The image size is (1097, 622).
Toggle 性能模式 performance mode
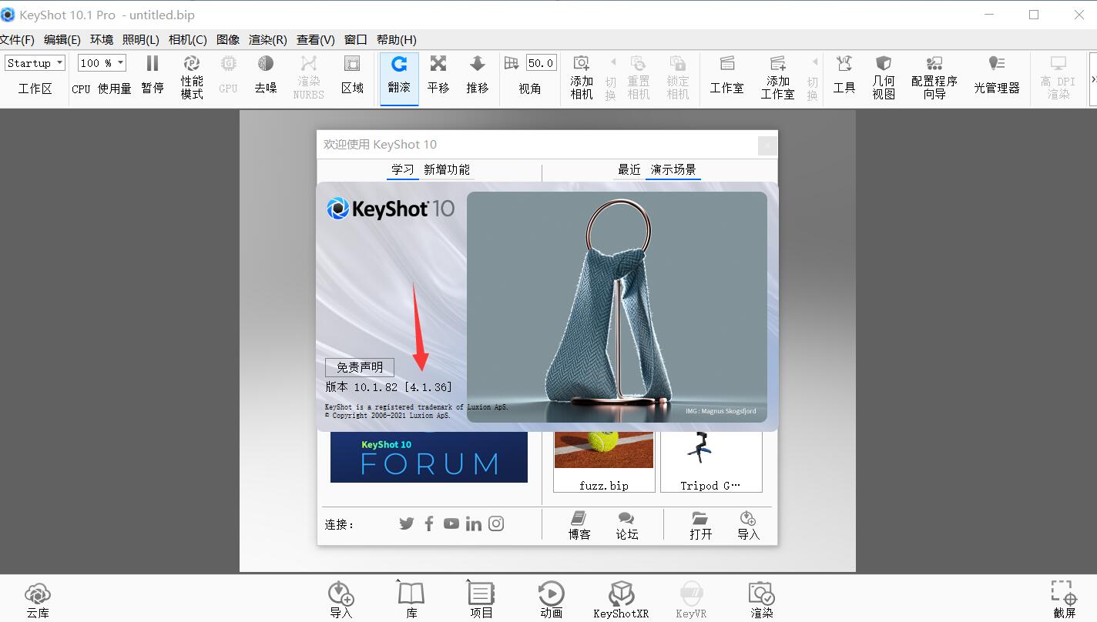click(x=192, y=77)
